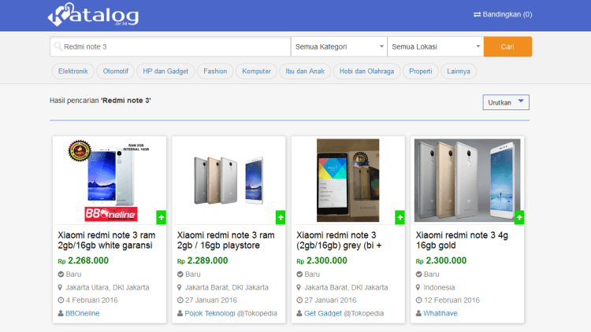The width and height of the screenshot is (591, 332).
Task: Add BBOneline white garansi listing to compare
Action: [161, 217]
